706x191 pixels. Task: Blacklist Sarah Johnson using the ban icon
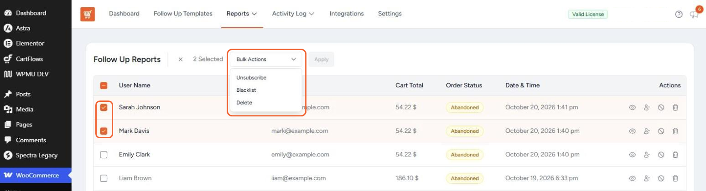(x=661, y=107)
